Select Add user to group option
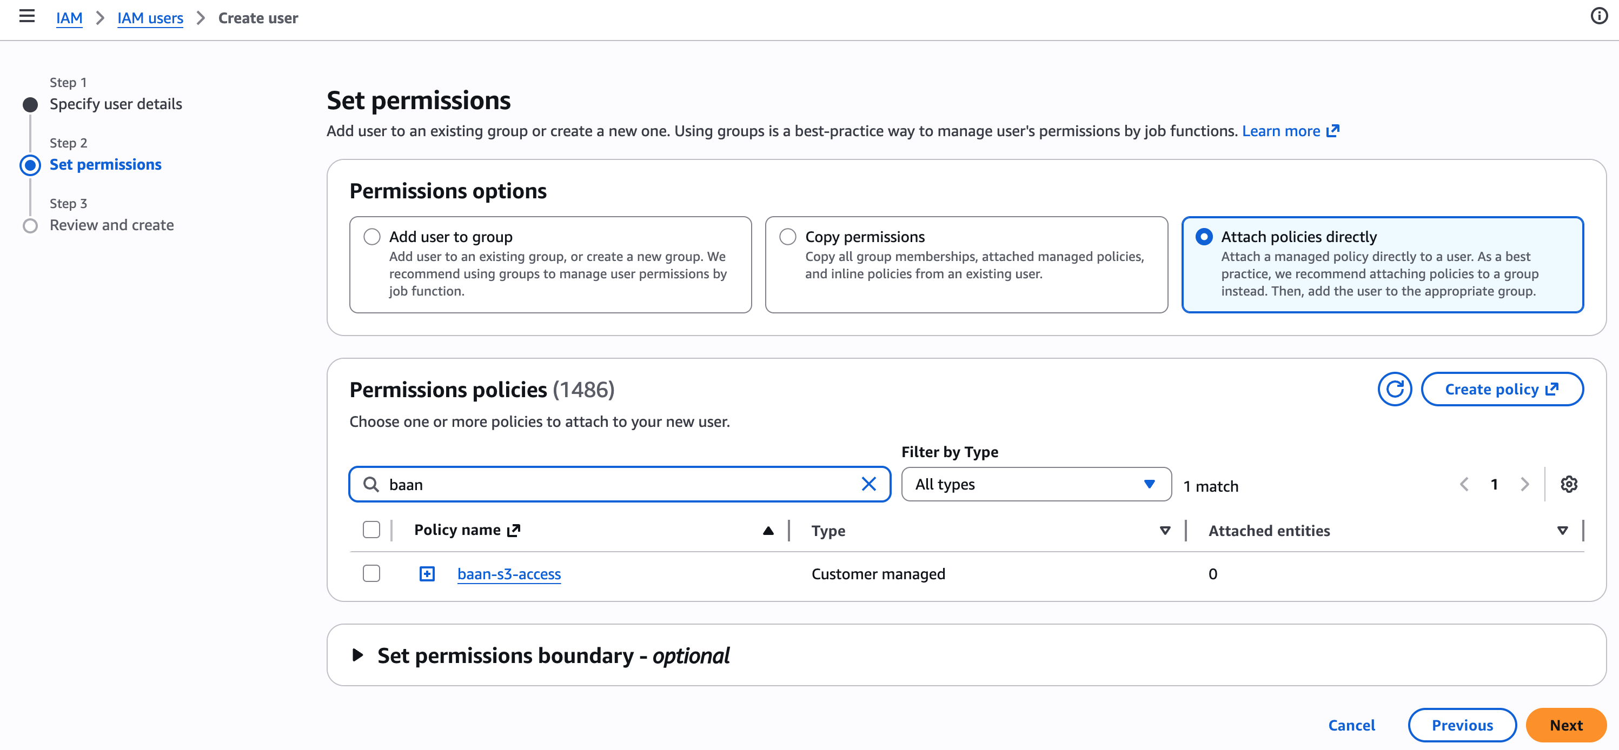The width and height of the screenshot is (1619, 750). (x=372, y=237)
